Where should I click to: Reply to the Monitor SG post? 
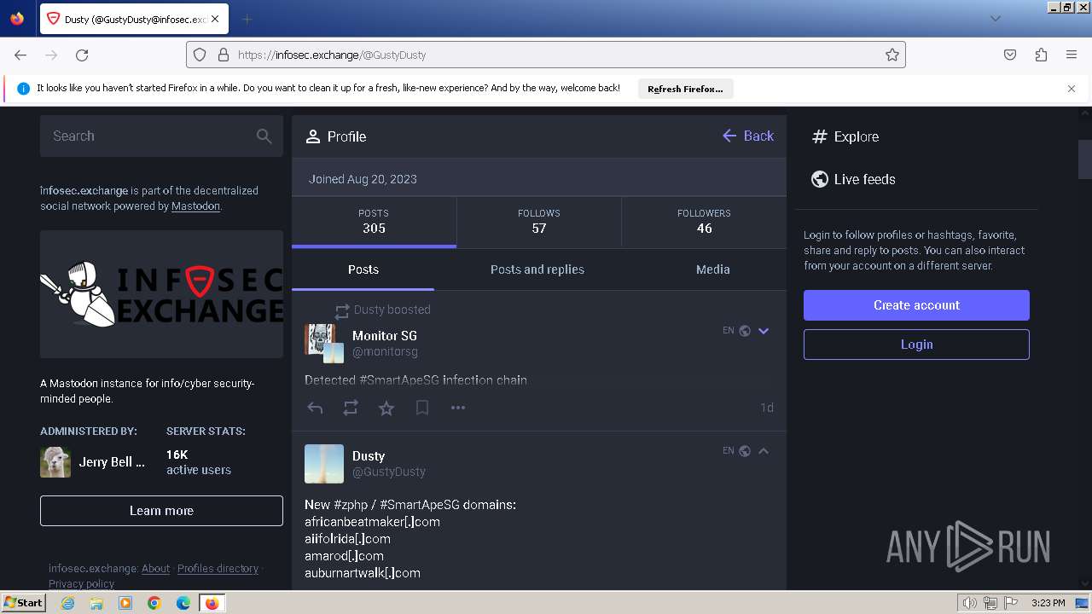click(315, 408)
